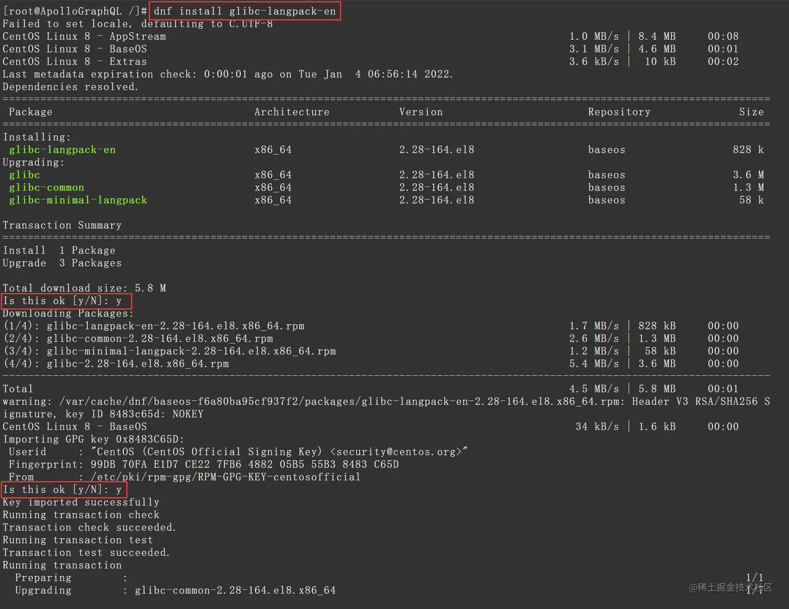The height and width of the screenshot is (609, 789).
Task: Click the 'Downloading Packages:' line
Action: tap(68, 313)
